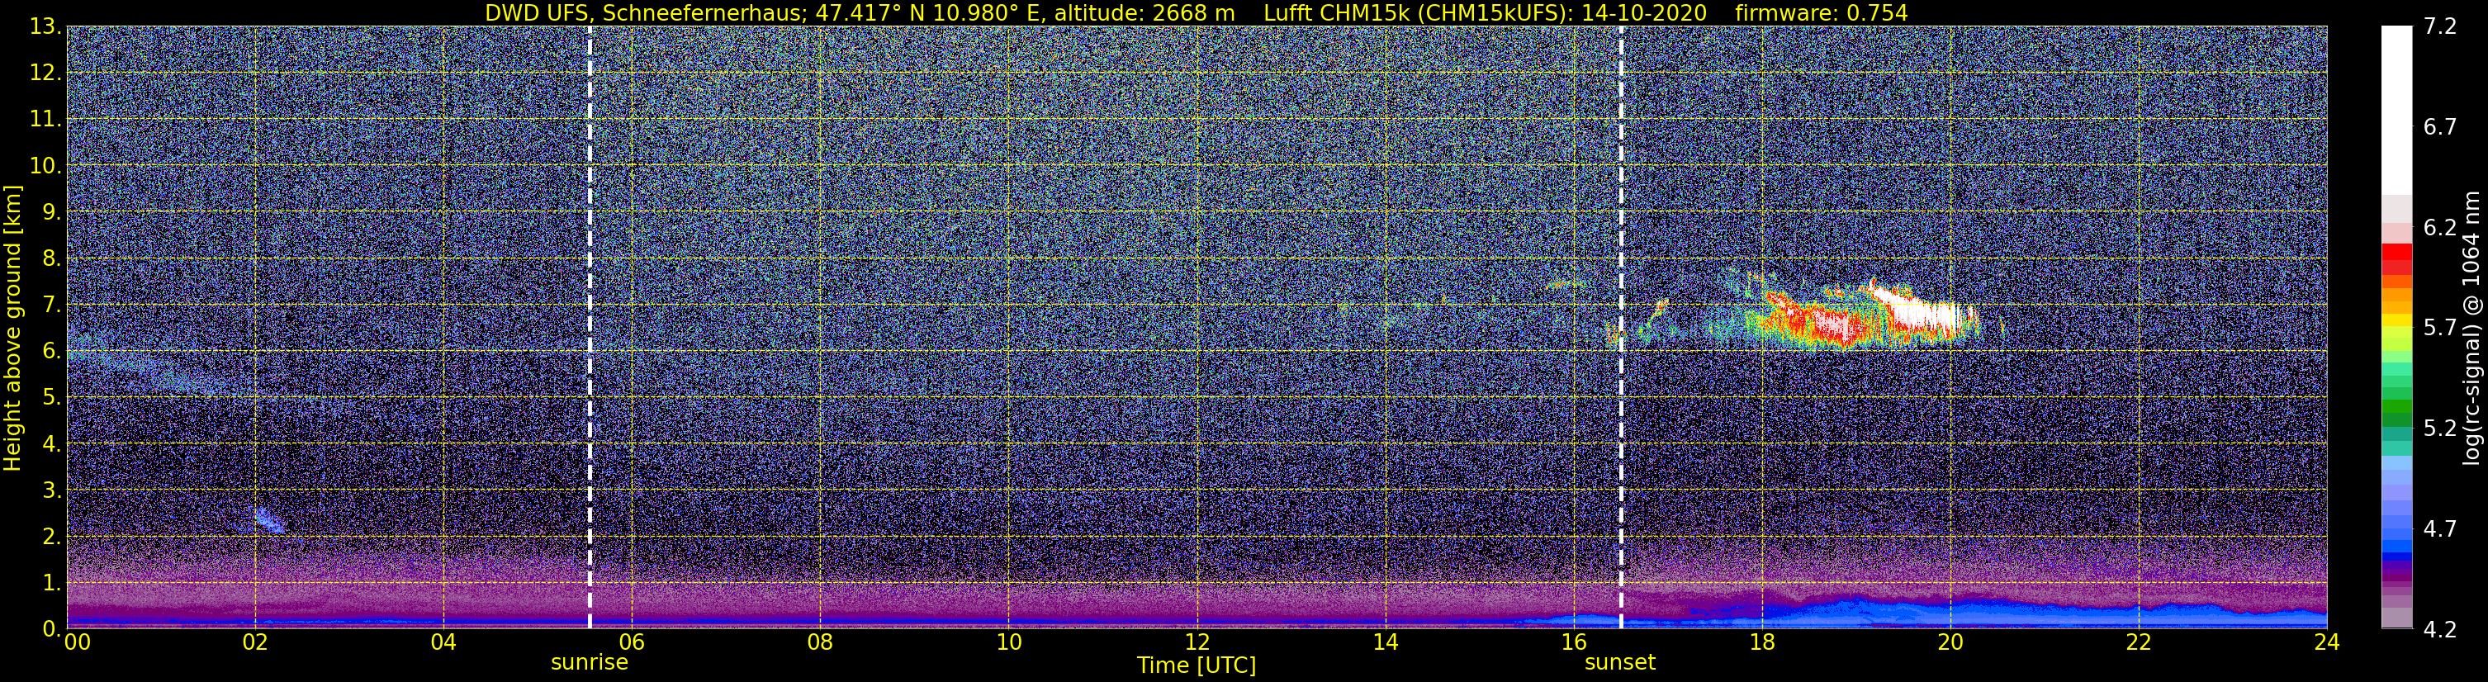Viewport: 2488px width, 682px height.
Task: Click the 'DWD UFS, Schneefernerhaus' station text in the title
Action: (x=644, y=12)
